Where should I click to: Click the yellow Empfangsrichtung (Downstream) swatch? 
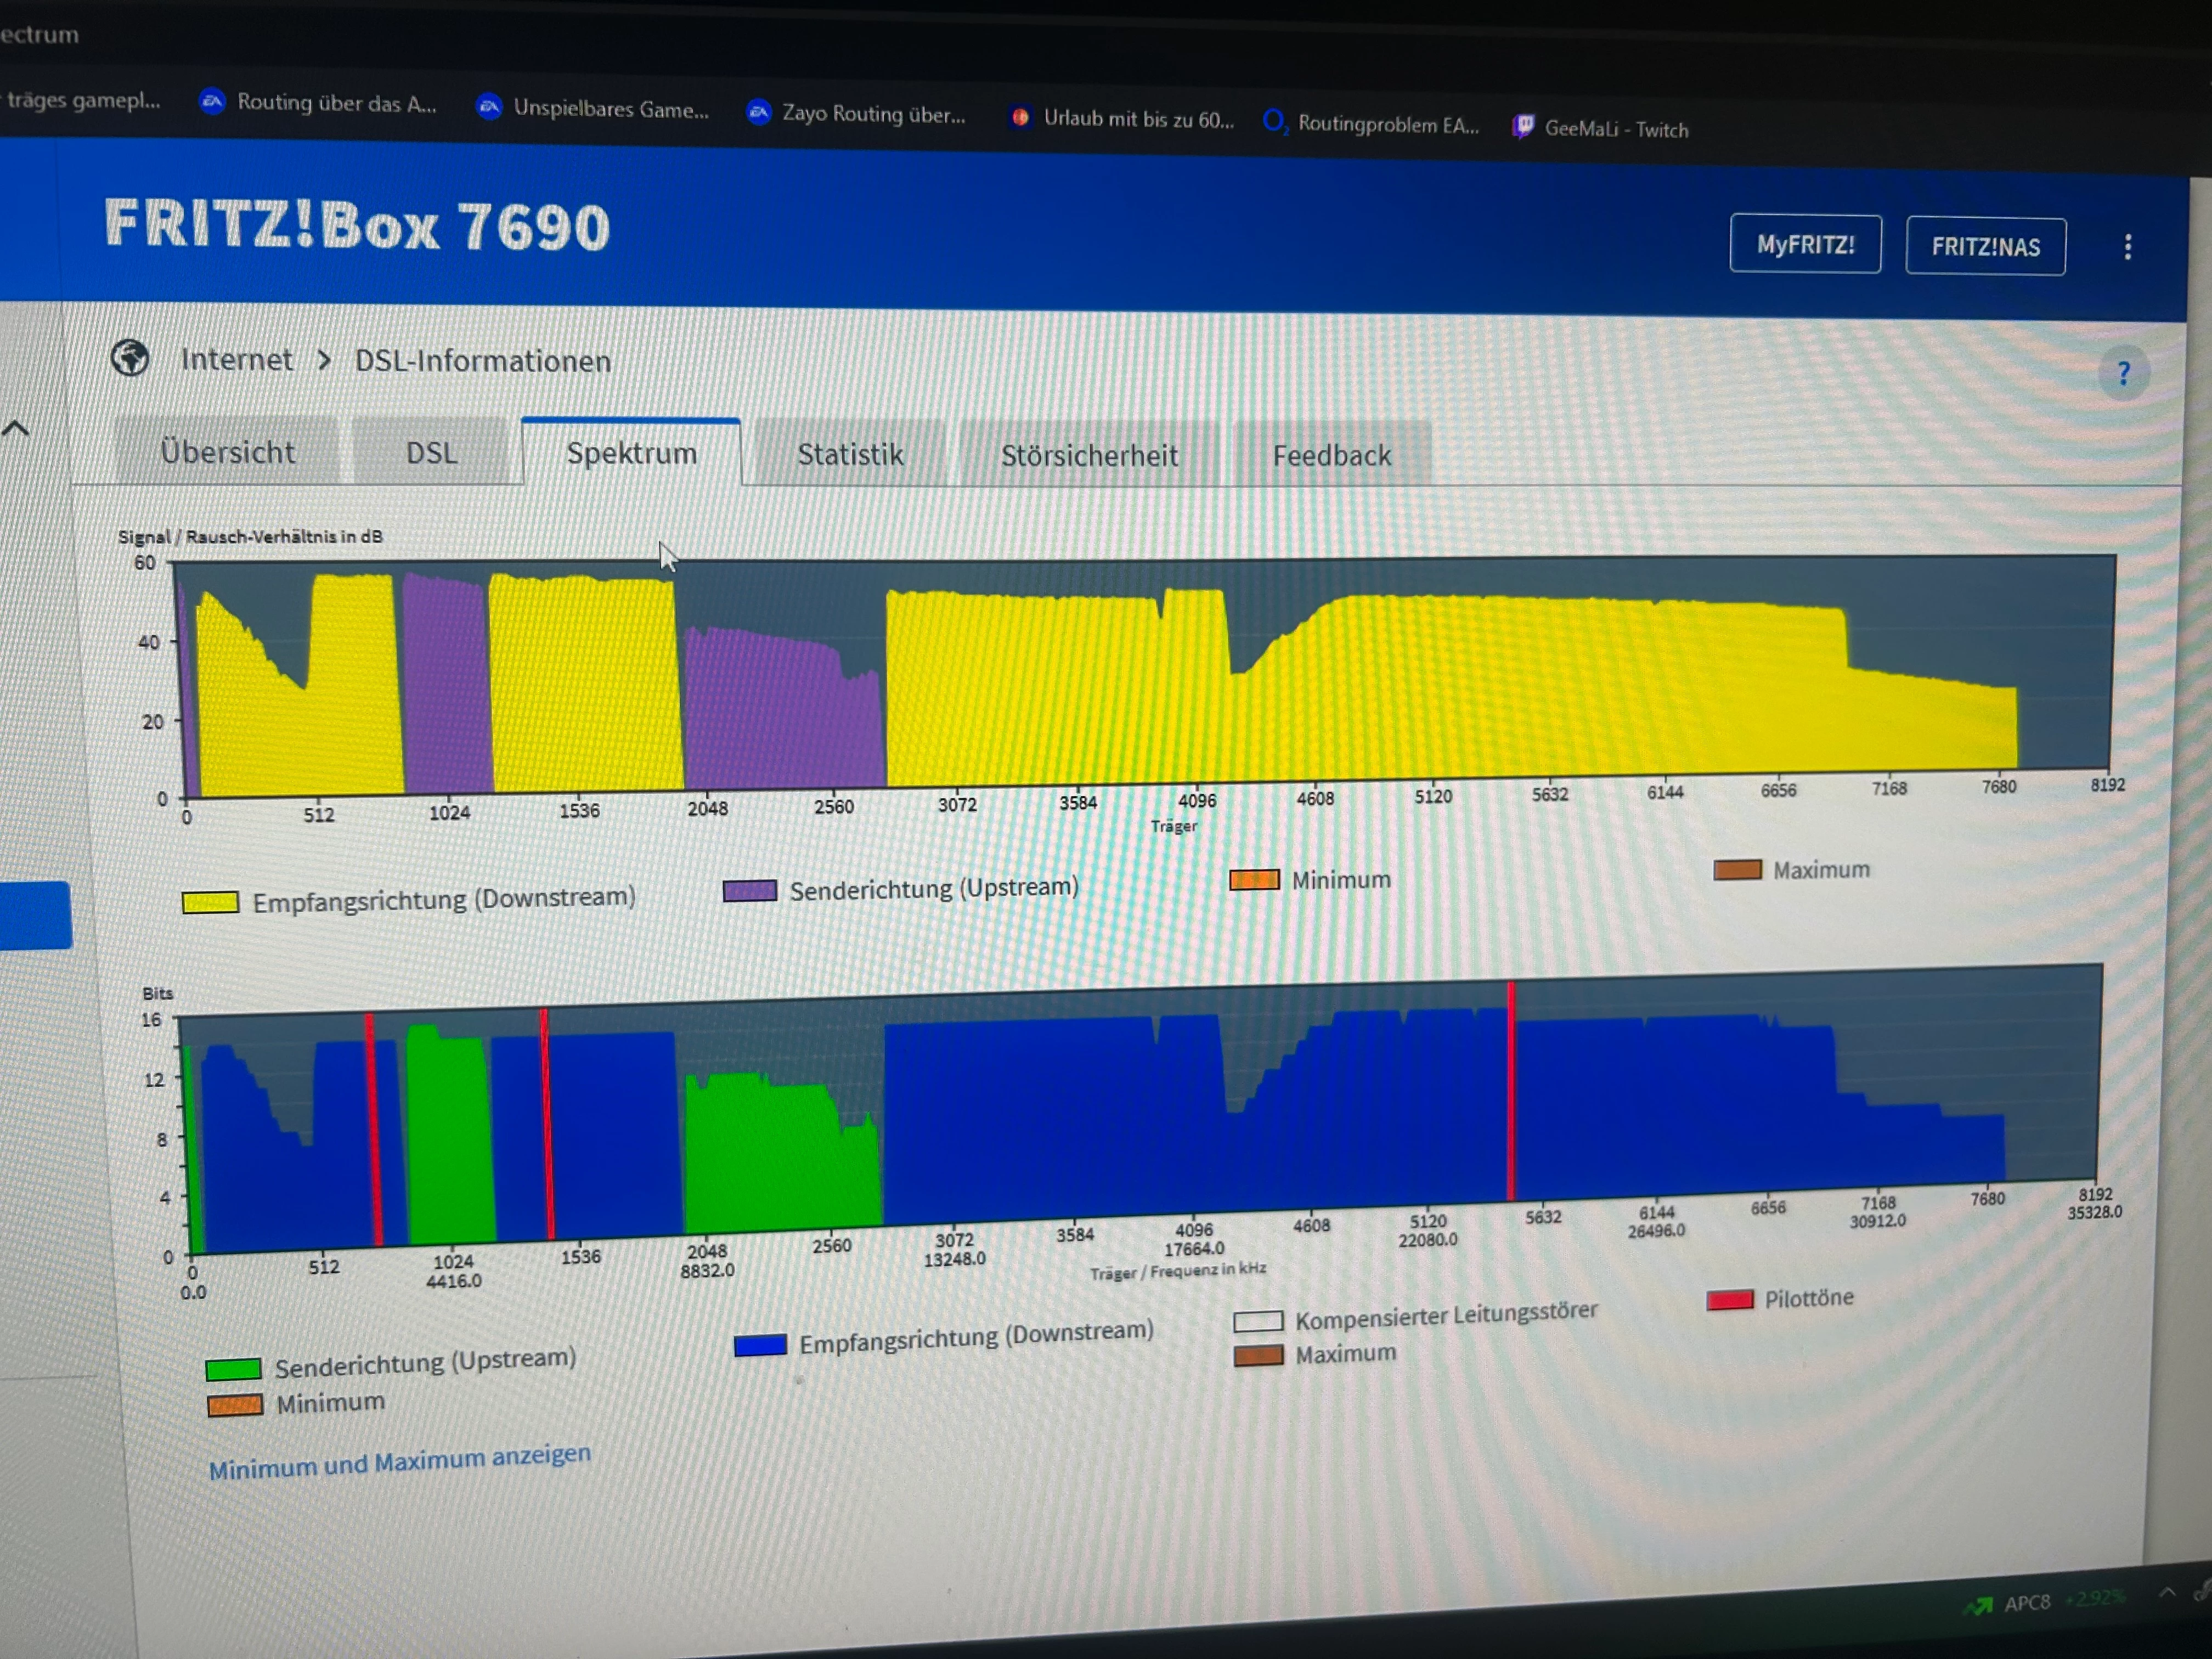tap(210, 902)
